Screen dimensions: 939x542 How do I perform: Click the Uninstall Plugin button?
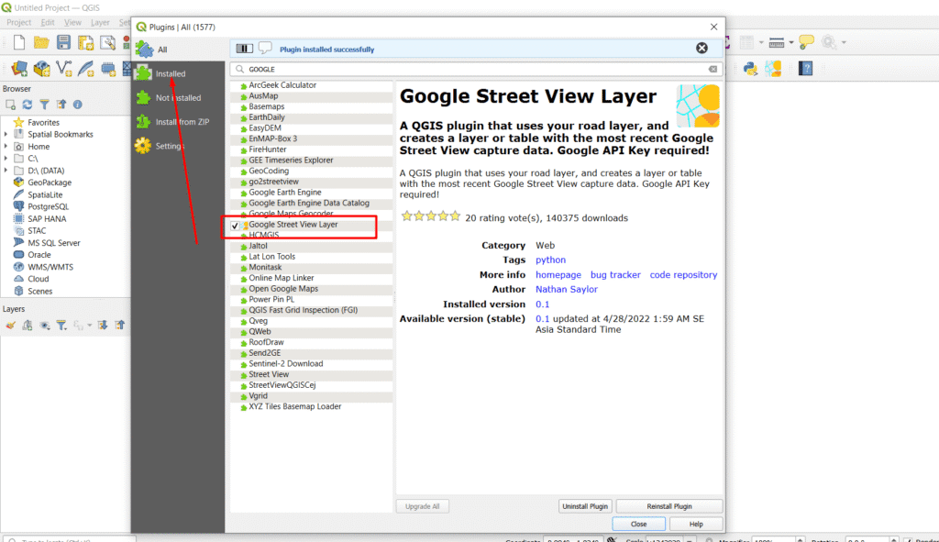pyautogui.click(x=584, y=506)
